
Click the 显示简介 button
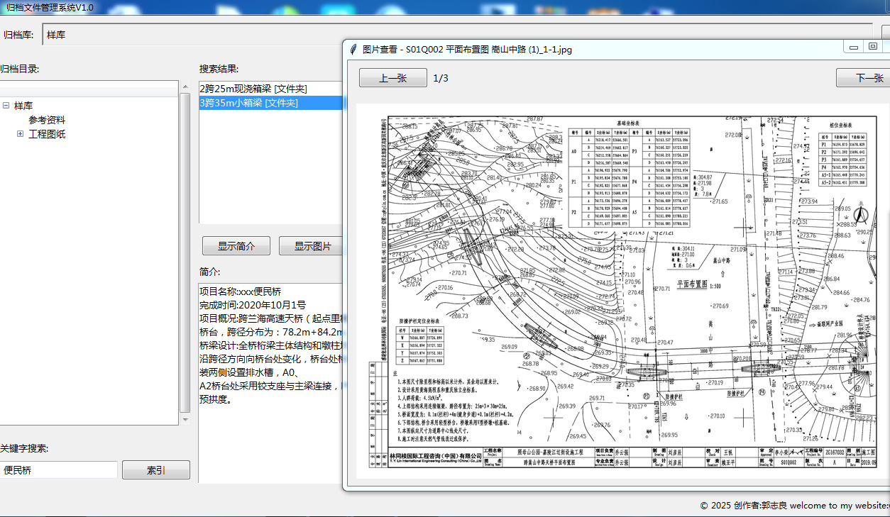tap(236, 246)
